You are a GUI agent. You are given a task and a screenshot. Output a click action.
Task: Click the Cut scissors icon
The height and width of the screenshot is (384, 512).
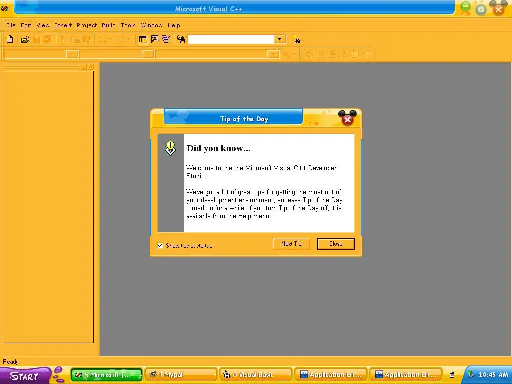pos(62,40)
